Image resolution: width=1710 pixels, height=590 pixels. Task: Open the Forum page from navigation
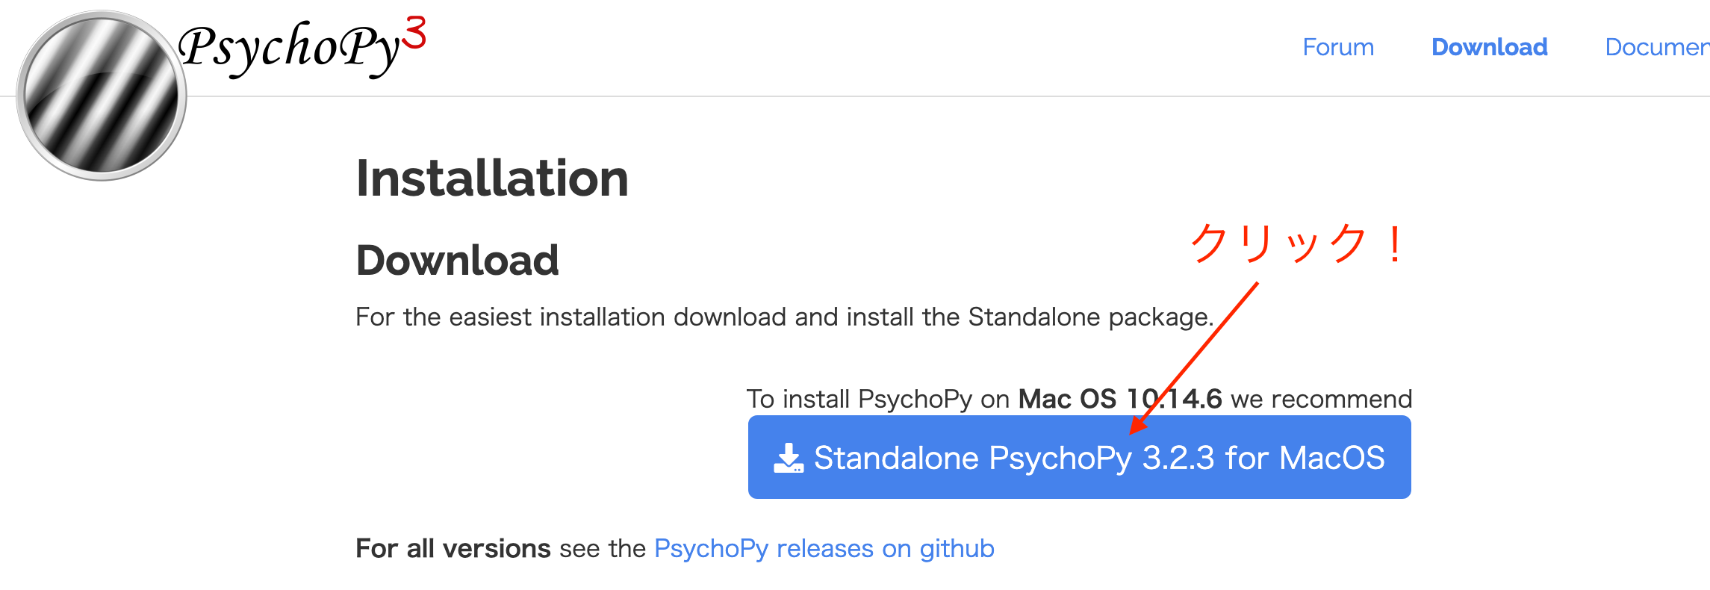pyautogui.click(x=1337, y=47)
